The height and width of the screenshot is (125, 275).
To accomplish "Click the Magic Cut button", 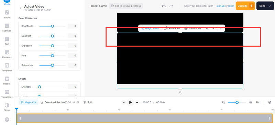I will [28, 102].
